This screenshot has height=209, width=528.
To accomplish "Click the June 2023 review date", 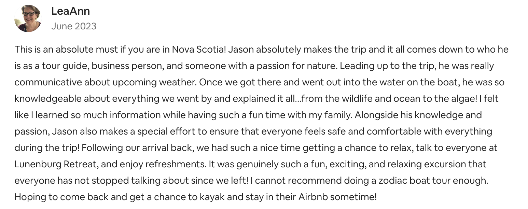I will pyautogui.click(x=74, y=26).
